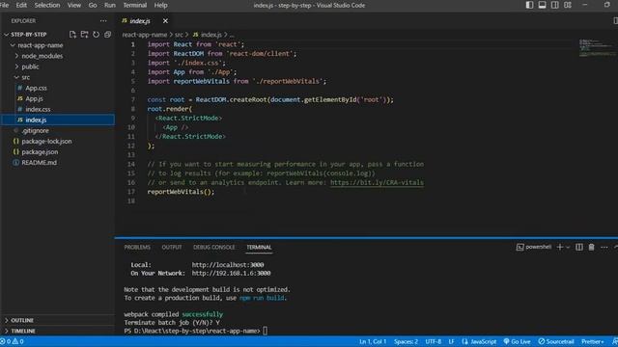
Task: Open errors and warnings status indicator
Action: [x=13, y=341]
